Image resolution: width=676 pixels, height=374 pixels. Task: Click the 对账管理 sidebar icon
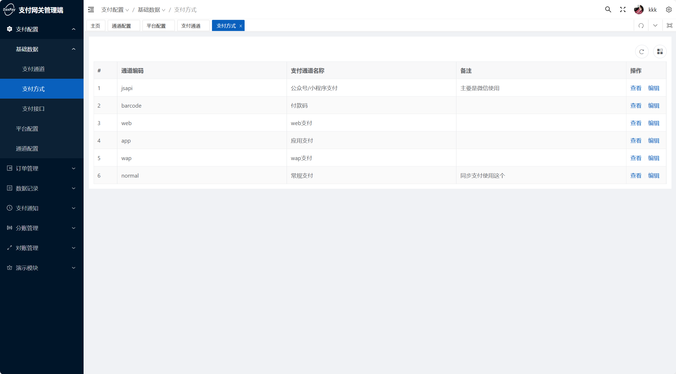[10, 248]
